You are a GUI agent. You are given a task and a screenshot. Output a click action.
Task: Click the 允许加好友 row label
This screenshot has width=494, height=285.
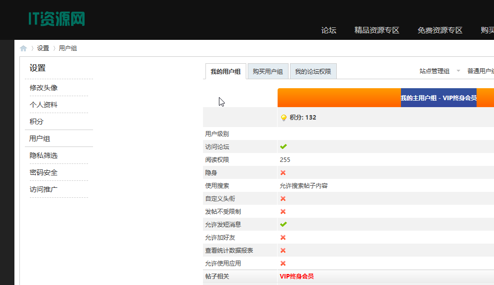220,237
